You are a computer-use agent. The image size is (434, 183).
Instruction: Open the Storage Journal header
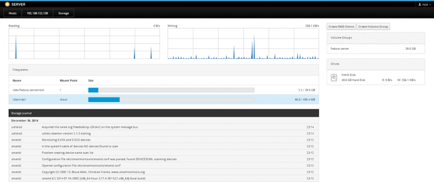[x=163, y=112]
